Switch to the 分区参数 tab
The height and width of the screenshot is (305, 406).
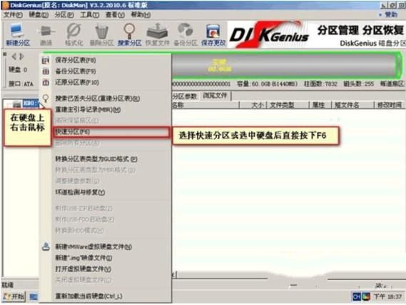click(185, 96)
